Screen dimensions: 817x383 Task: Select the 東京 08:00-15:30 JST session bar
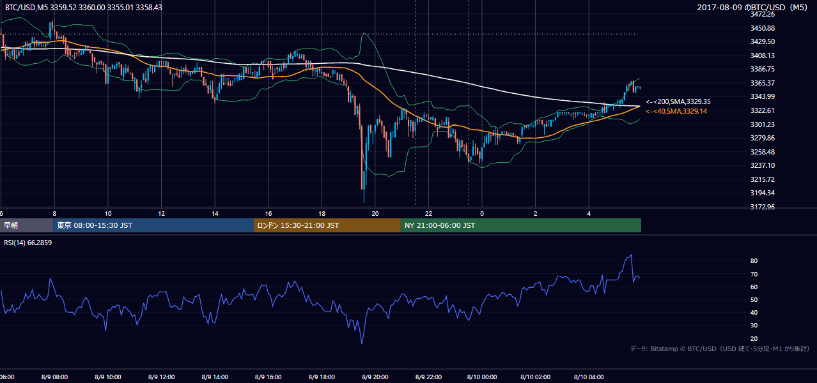coord(154,225)
